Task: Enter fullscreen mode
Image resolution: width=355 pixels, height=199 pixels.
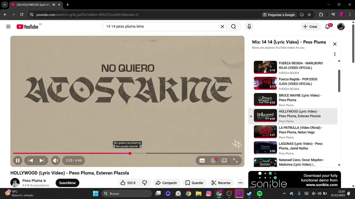Action: [x=235, y=160]
